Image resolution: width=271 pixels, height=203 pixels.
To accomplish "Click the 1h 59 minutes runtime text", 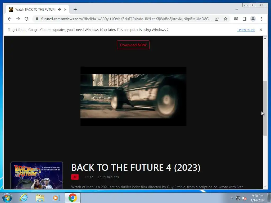I will (x=108, y=177).
